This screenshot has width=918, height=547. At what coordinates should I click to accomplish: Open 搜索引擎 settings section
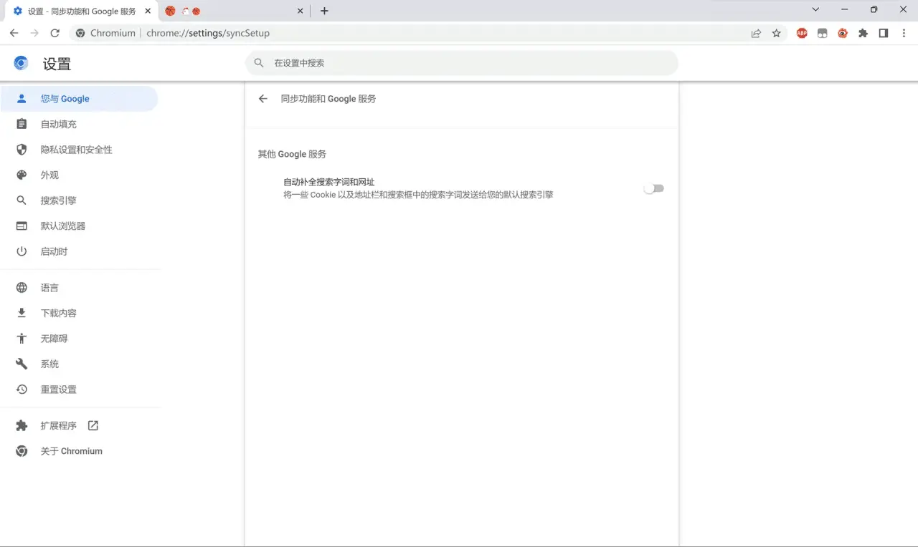click(x=58, y=200)
